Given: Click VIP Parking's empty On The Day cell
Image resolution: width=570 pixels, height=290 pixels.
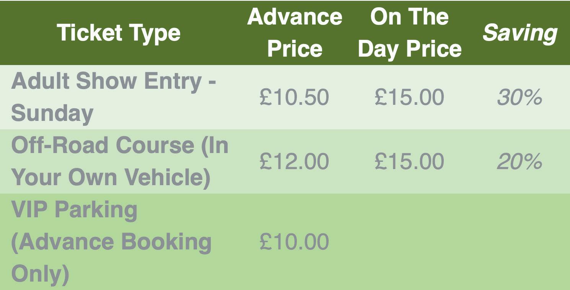Looking at the screenshot, I should coord(409,242).
